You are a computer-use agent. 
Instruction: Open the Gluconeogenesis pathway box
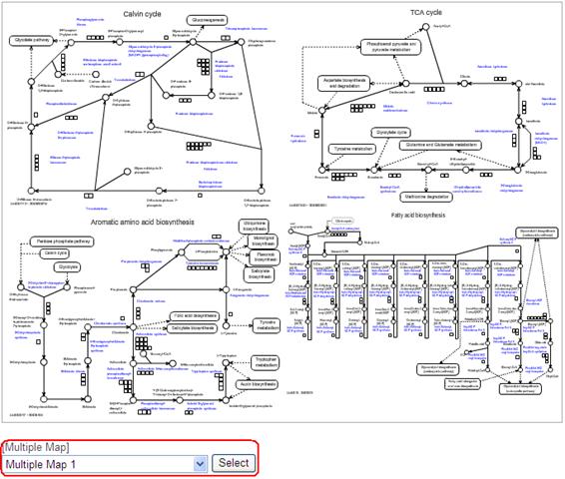[x=208, y=20]
